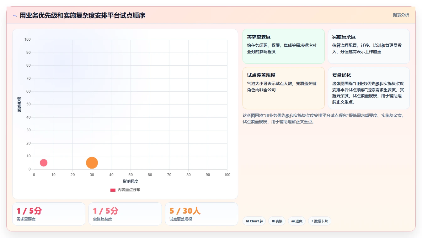Click the 5 / 30人 stat value

coord(185,211)
